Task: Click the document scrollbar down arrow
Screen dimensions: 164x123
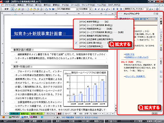Action: (116, 106)
